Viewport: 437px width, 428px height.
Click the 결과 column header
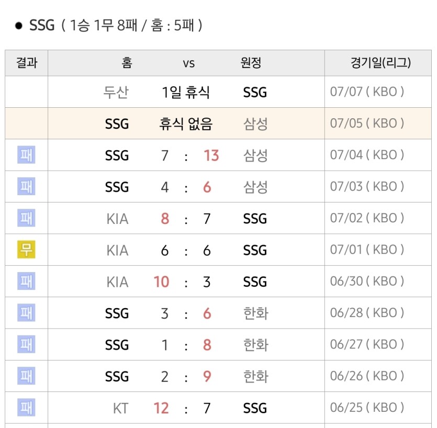tap(27, 63)
